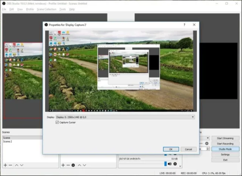Select 'Scene 2' in the Scenes list
The width and height of the screenshot is (242, 176).
coord(22,141)
